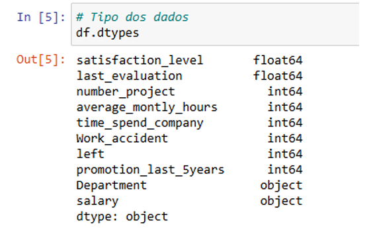
Task: Click the average_montly_hours column name
Action: (147, 107)
